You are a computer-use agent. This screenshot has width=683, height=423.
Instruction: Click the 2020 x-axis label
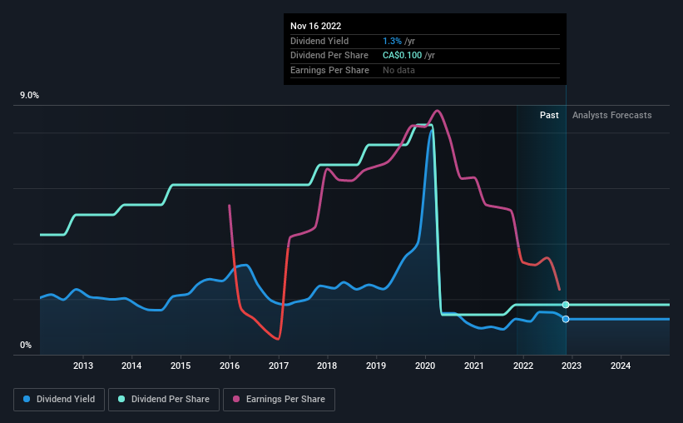(x=425, y=366)
